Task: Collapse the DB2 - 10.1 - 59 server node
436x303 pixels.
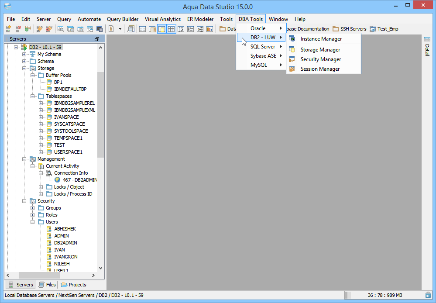Action: pyautogui.click(x=16, y=47)
